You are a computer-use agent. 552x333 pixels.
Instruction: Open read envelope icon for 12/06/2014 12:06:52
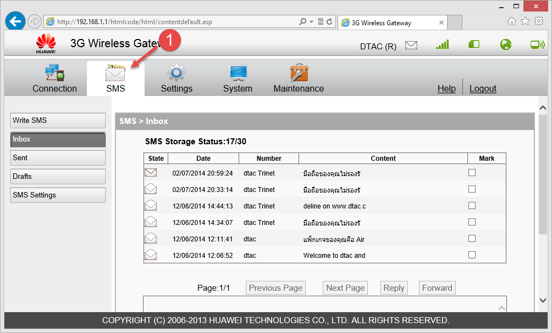click(151, 255)
